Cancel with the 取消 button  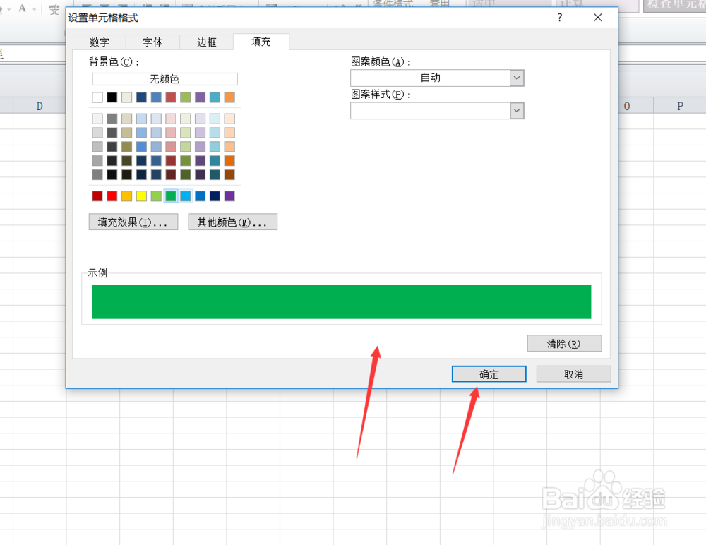(x=573, y=374)
